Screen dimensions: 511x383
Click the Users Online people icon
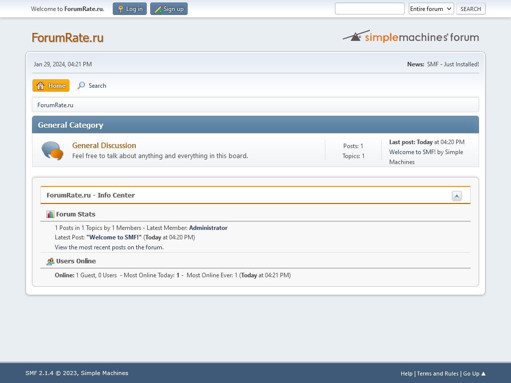50,261
